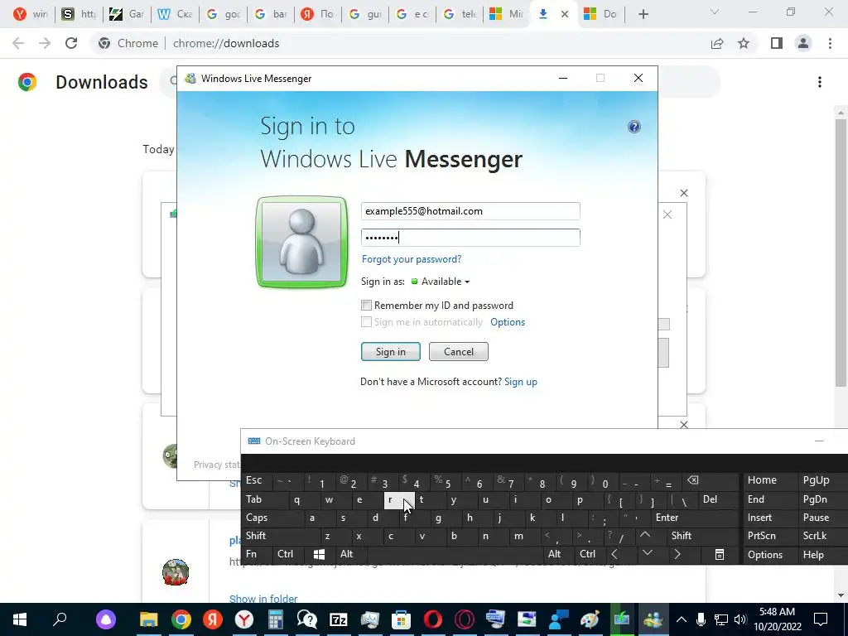The width and height of the screenshot is (848, 636).
Task: Switch to the Microsoft 'Do' tab
Action: (601, 14)
